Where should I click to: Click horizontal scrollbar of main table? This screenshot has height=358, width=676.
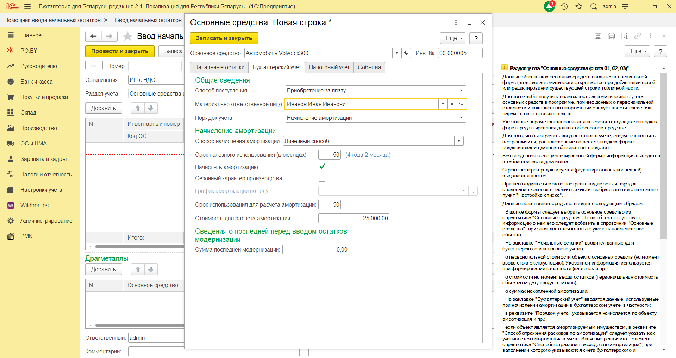click(x=140, y=247)
